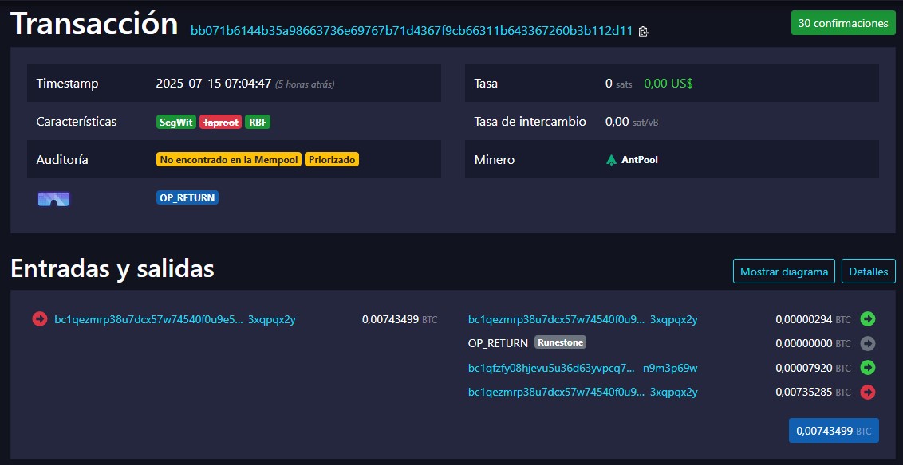This screenshot has width=903, height=465.
Task: Click red arrow next to 0,00735285 BTC output
Action: [x=868, y=392]
